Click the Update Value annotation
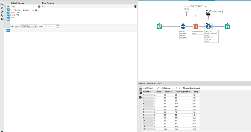This screenshot has width=251, height=132. (x=217, y=11)
